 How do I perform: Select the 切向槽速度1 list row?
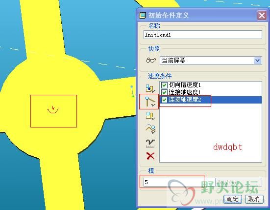[x=211, y=85]
